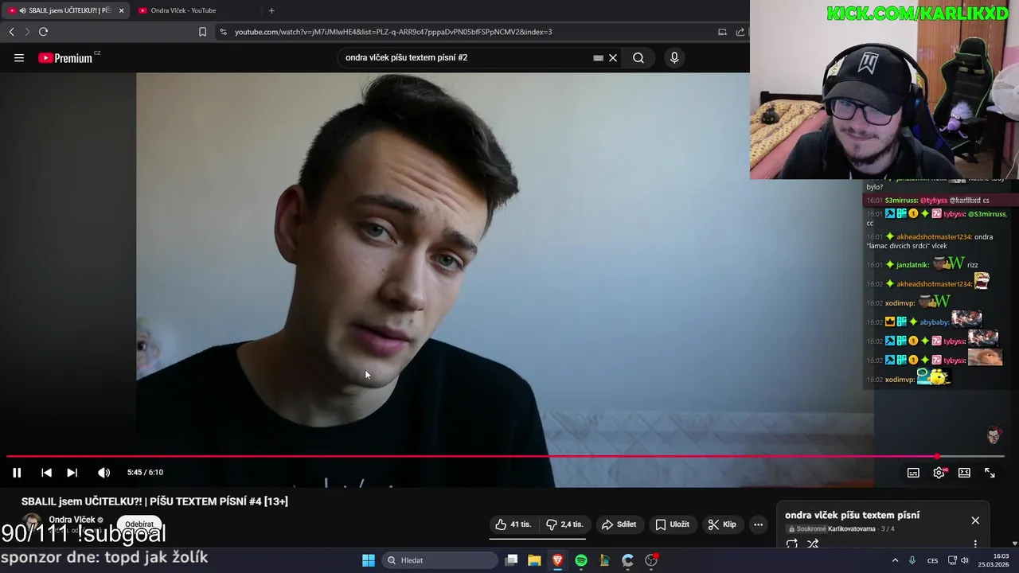Image resolution: width=1019 pixels, height=573 pixels.
Task: Create a clip with Klip button
Action: click(x=721, y=524)
